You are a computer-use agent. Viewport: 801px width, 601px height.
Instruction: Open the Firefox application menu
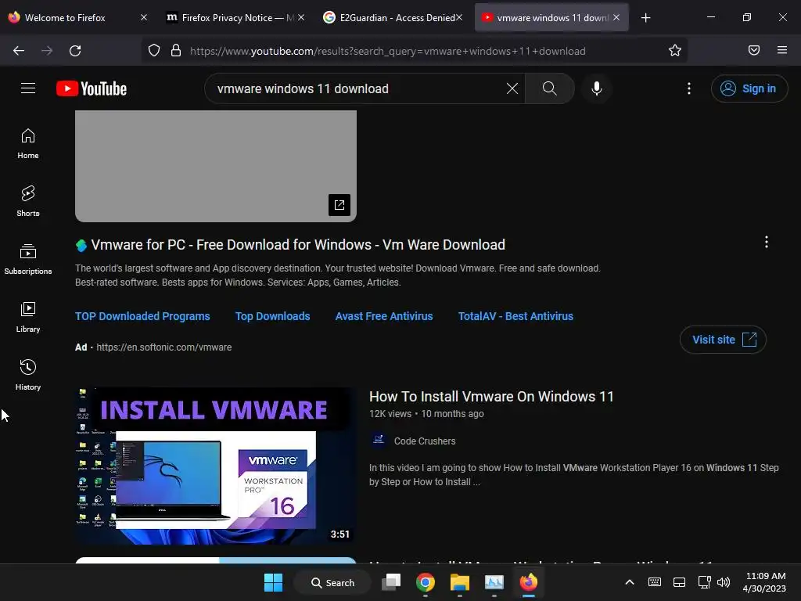(x=781, y=50)
